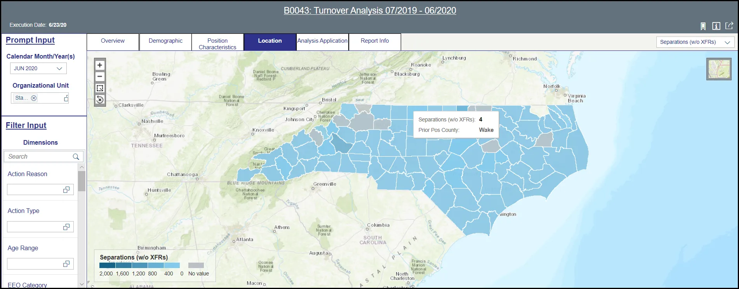The image size is (739, 289).
Task: Click the magnifier icon in Dimensions search
Action: click(76, 157)
